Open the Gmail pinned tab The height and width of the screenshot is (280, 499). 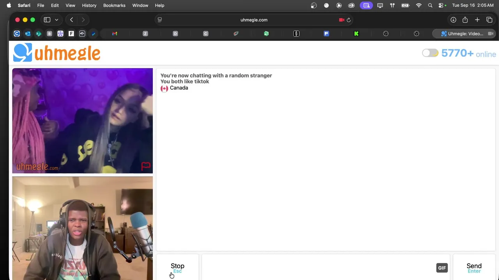coord(115,34)
